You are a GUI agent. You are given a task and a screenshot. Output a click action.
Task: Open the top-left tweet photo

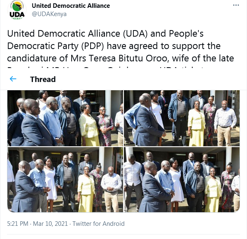click(65, 118)
